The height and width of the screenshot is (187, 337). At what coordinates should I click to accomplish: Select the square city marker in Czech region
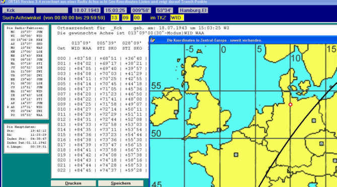[321, 144]
